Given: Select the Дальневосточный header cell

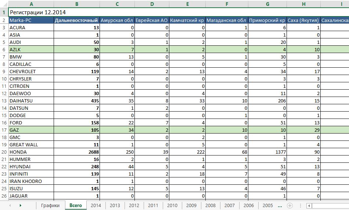Looking at the screenshot, I should [x=76, y=20].
